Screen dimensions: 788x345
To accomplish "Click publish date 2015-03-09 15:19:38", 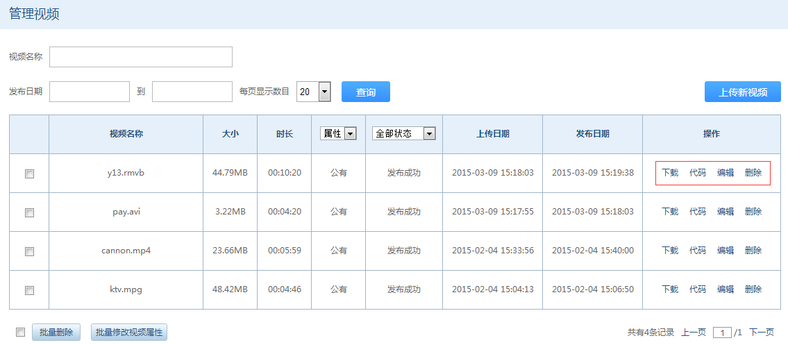I will tap(593, 173).
